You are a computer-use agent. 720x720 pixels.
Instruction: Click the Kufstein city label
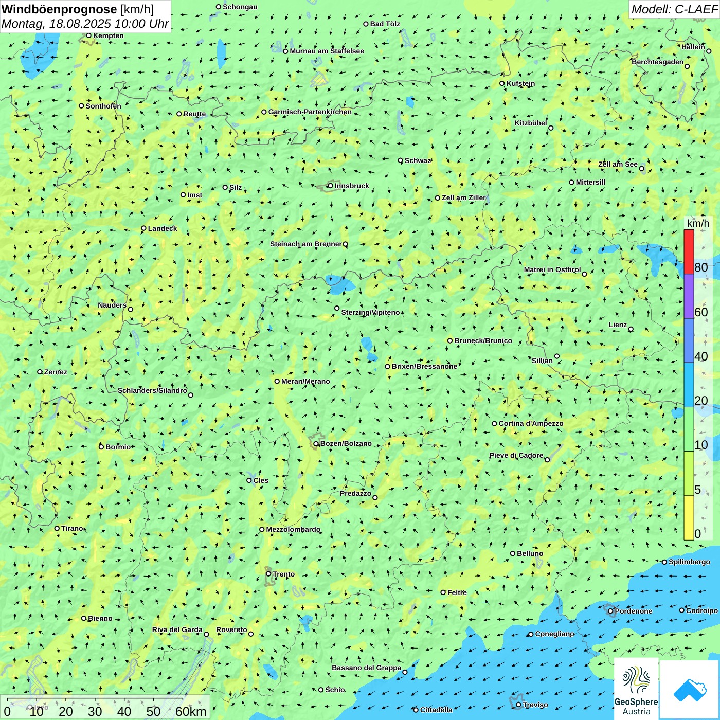coord(520,83)
